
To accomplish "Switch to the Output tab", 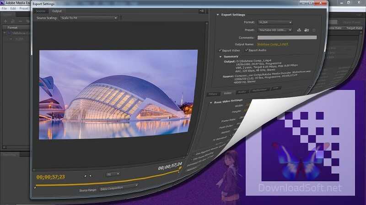I will [57, 11].
